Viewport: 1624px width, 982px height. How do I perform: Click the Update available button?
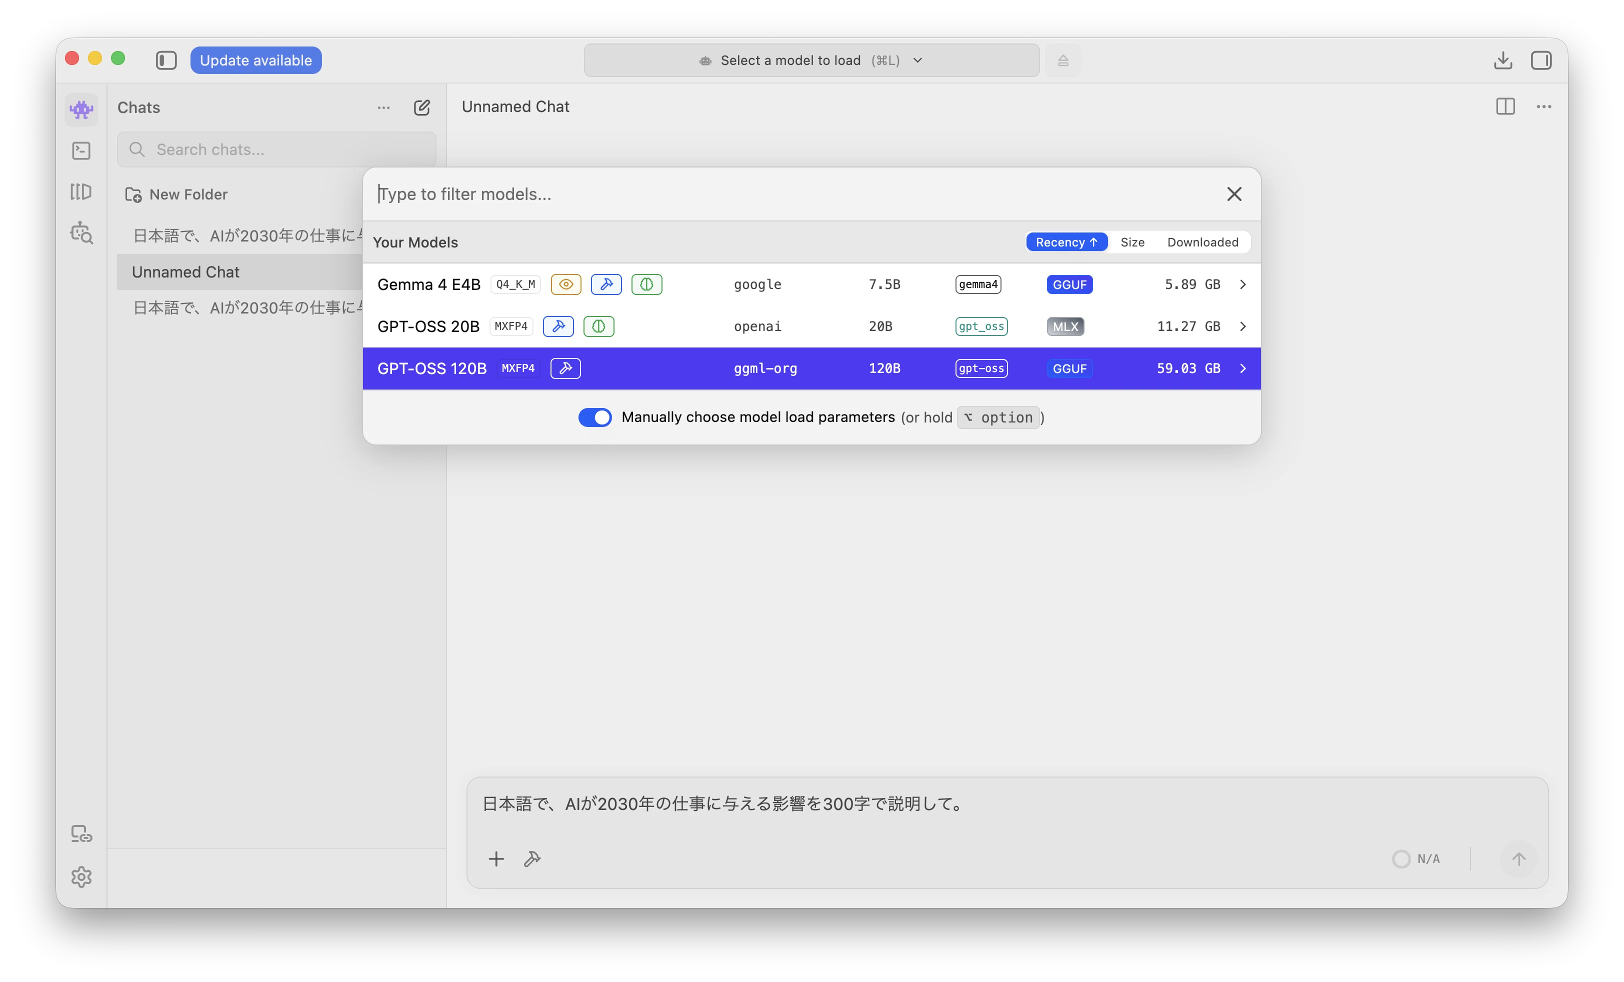point(255,60)
